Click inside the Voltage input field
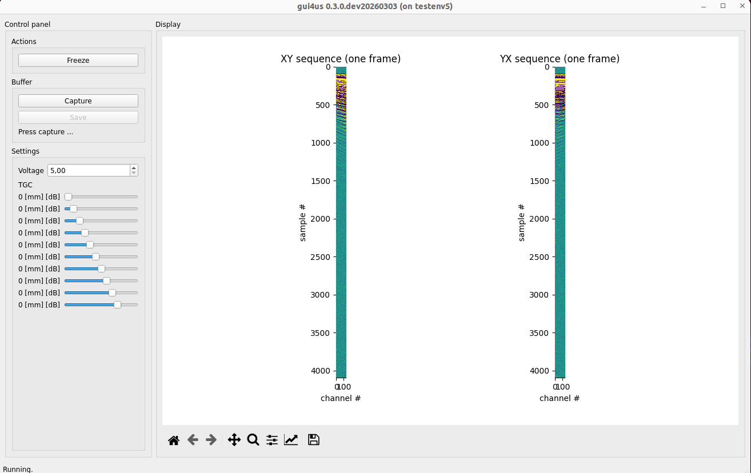Image resolution: width=751 pixels, height=473 pixels. point(89,170)
